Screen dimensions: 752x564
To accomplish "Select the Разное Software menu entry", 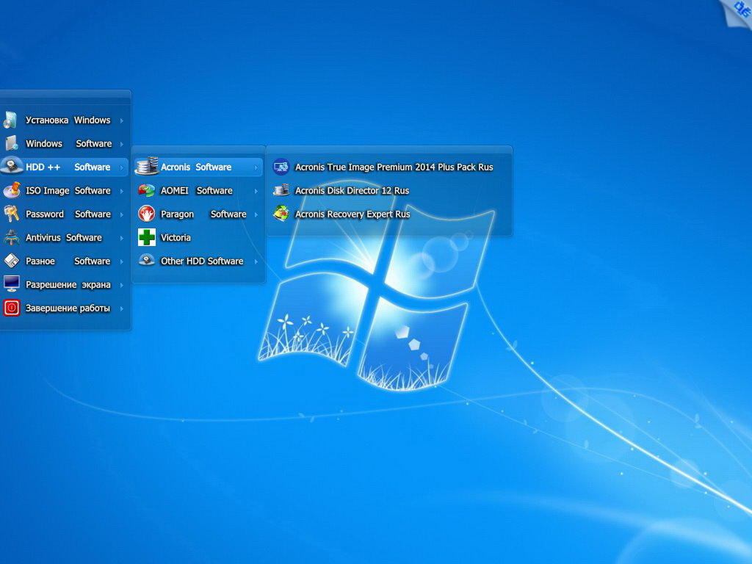I will tap(68, 261).
